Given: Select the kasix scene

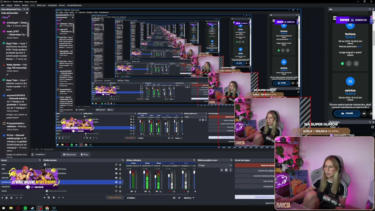Looking at the screenshot, I should 4,165.
